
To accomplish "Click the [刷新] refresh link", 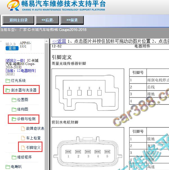I will coord(10,74).
